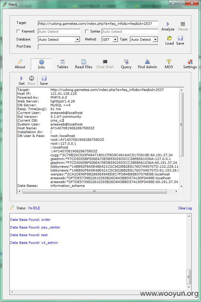Click the Find Admin tab label
This screenshot has height=302, width=201.
coord(148,67)
